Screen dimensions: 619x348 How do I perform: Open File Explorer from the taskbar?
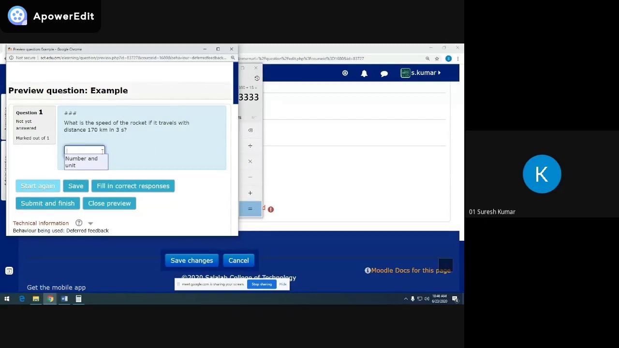click(x=36, y=299)
